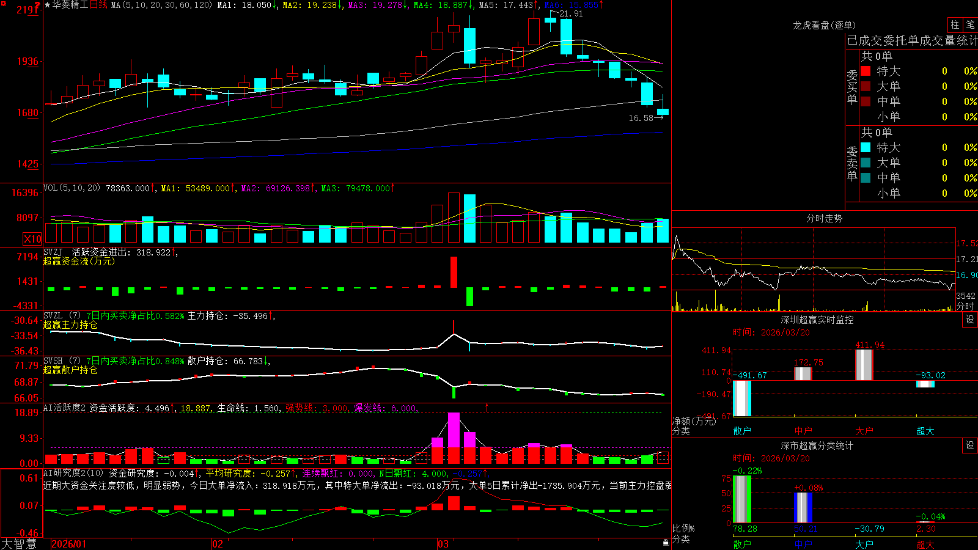Image resolution: width=978 pixels, height=550 pixels.
Task: Click the 2026/01 date marker on timeline
Action: click(69, 544)
